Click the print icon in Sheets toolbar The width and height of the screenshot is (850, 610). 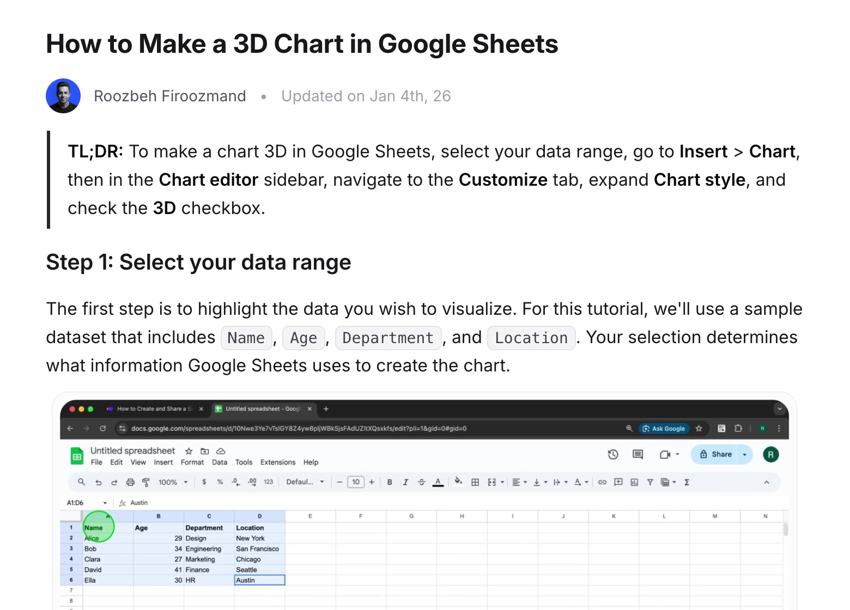(130, 482)
